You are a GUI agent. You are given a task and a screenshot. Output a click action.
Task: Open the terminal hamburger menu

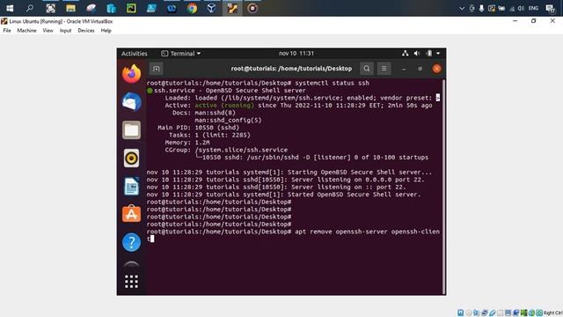(x=384, y=69)
